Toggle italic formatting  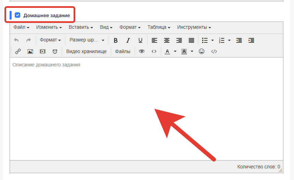point(128,40)
